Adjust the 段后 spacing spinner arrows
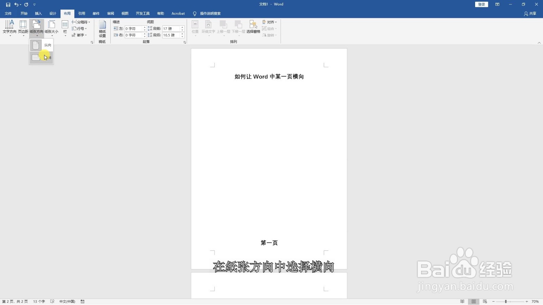 tap(182, 35)
